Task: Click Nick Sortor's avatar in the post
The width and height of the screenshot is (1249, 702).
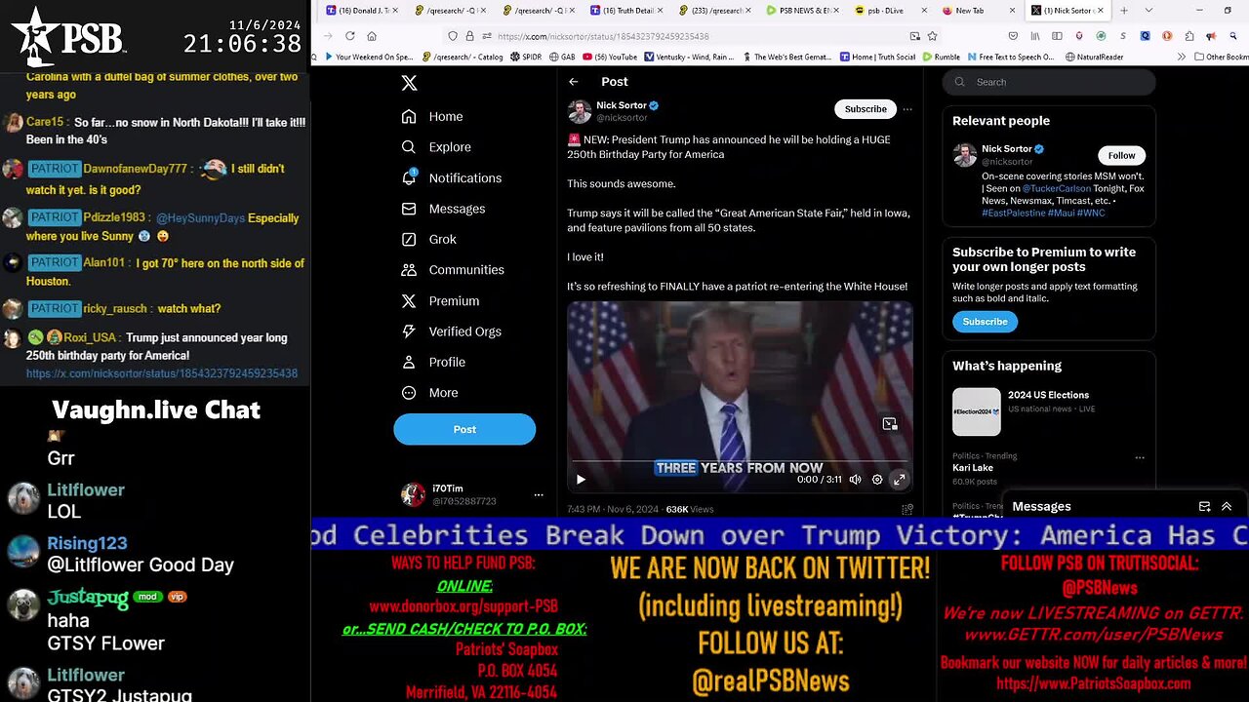Action: pos(580,111)
